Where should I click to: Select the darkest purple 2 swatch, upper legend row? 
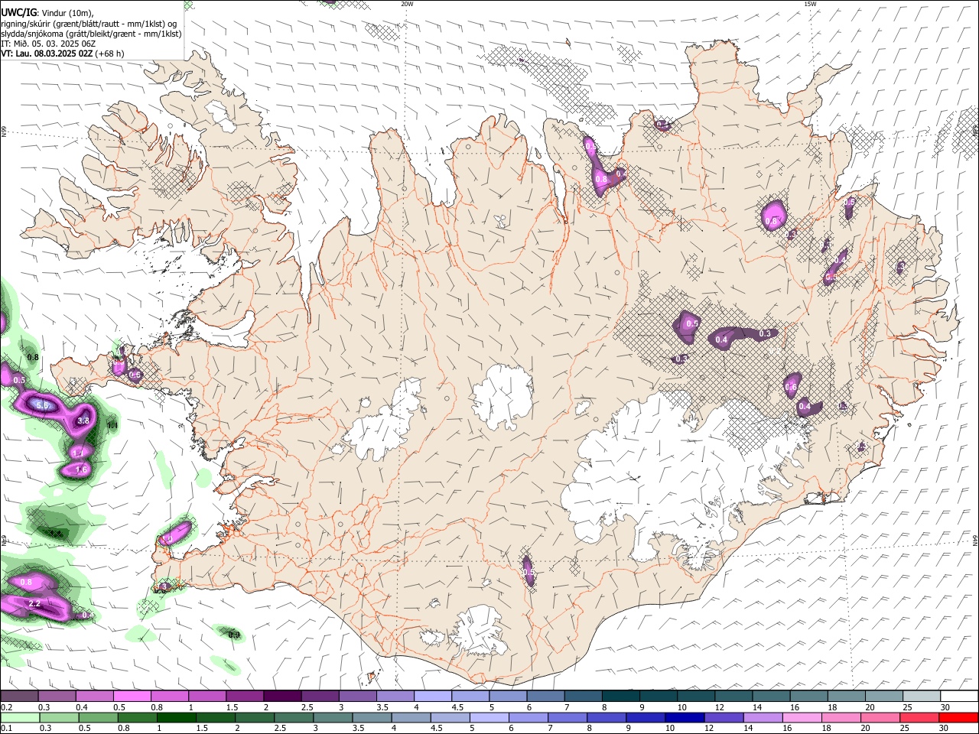[281, 697]
